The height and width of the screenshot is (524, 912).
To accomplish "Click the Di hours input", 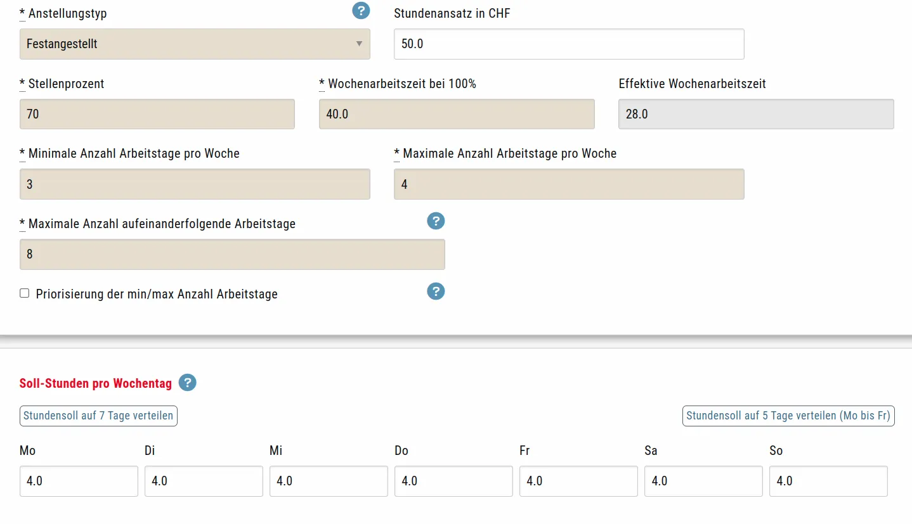I will 204,481.
